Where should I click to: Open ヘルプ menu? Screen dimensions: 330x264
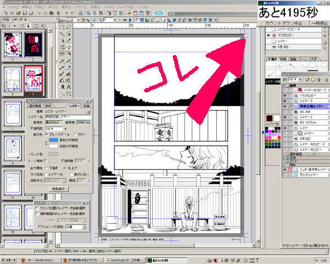pos(142,7)
